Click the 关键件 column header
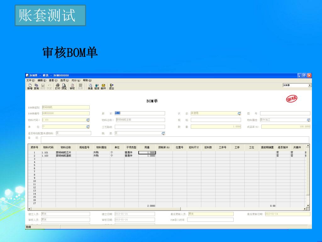The width and height of the screenshot is (322, 242). [297, 147]
